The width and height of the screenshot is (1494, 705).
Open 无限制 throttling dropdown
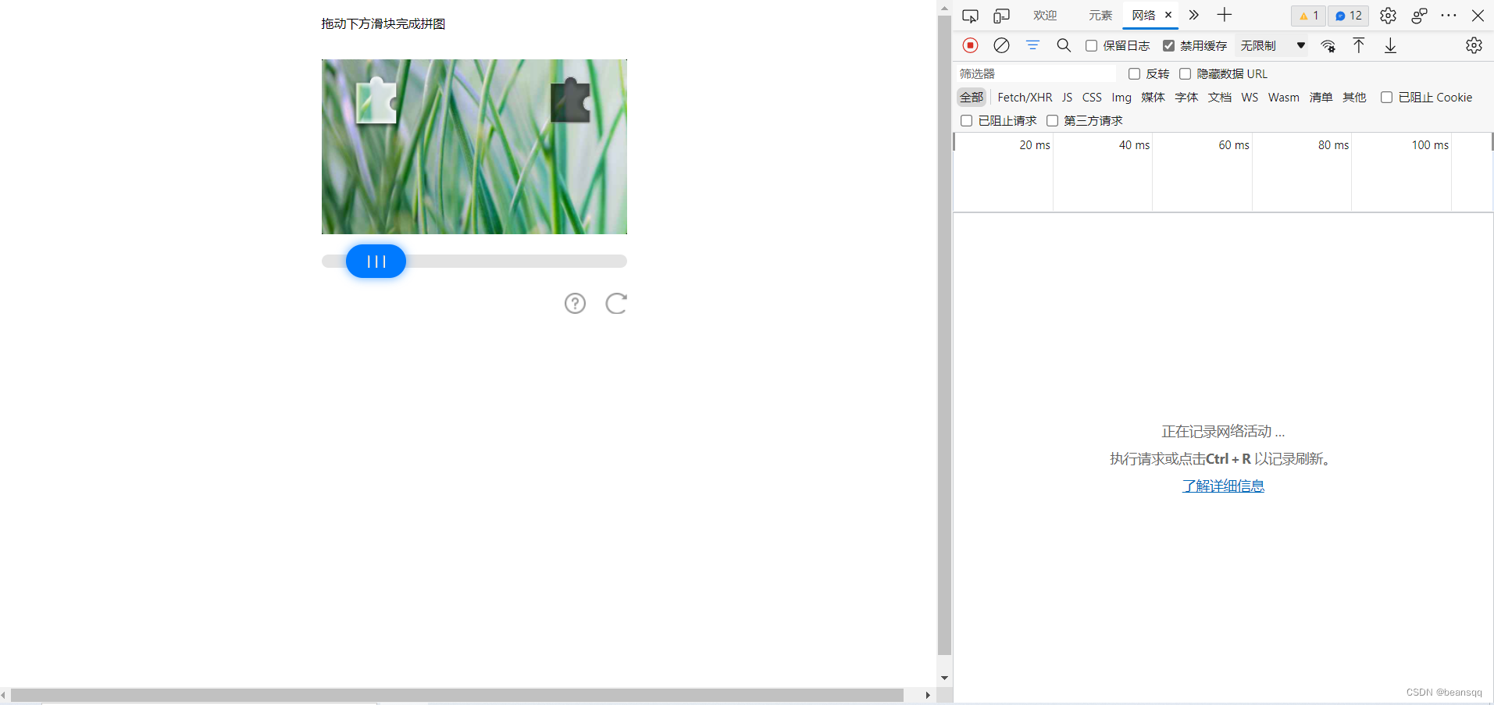pos(1272,45)
